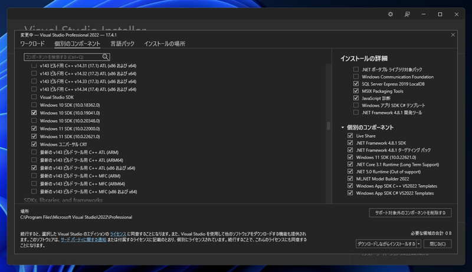This screenshot has width=472, height=272.
Task: Check 最新の v143 C++ MFC (x86 および x64)
Action: coord(34,191)
